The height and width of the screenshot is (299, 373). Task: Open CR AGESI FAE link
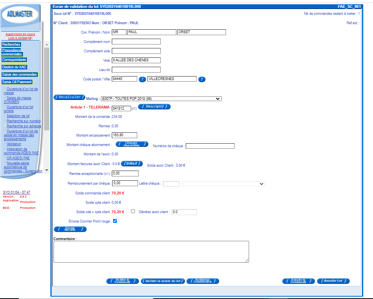[18, 158]
